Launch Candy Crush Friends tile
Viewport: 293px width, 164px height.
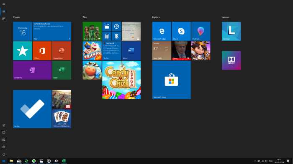[x=92, y=51]
